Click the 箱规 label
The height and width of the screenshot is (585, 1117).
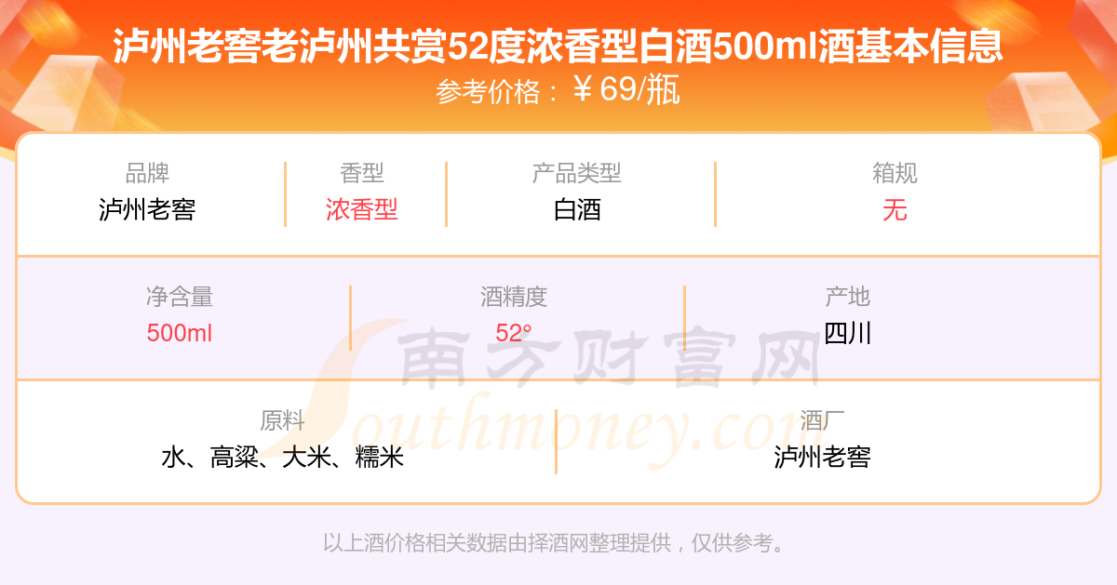click(x=895, y=173)
